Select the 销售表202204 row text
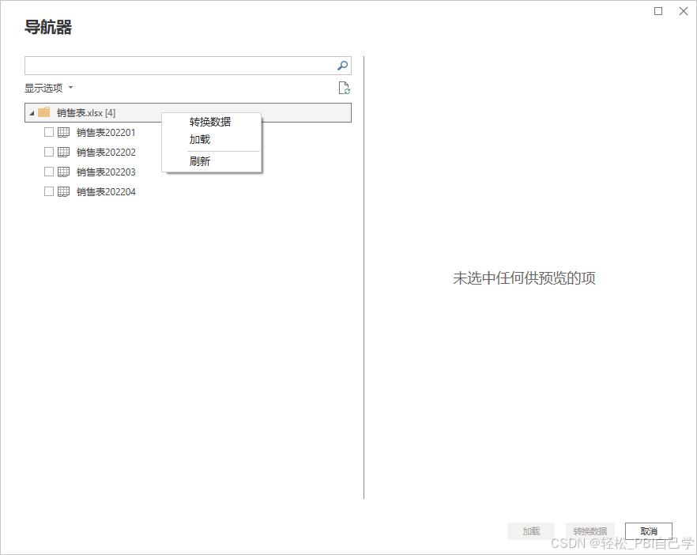This screenshot has height=555, width=697. click(106, 191)
